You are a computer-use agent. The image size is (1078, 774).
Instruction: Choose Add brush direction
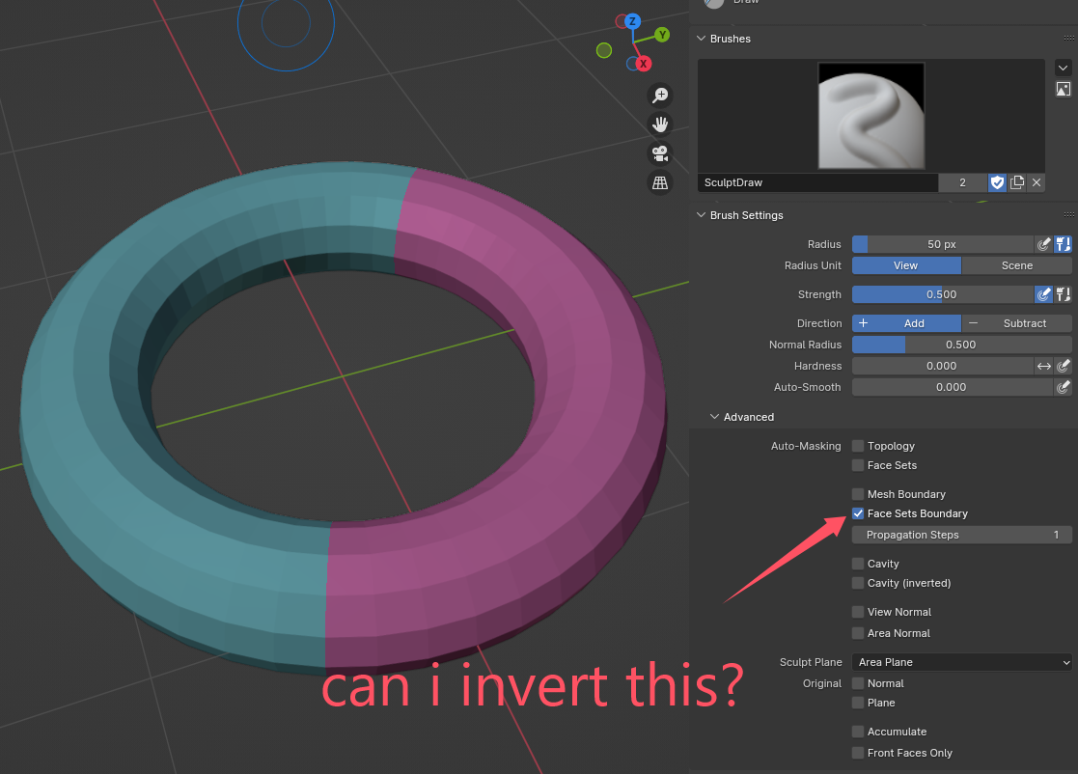(906, 323)
